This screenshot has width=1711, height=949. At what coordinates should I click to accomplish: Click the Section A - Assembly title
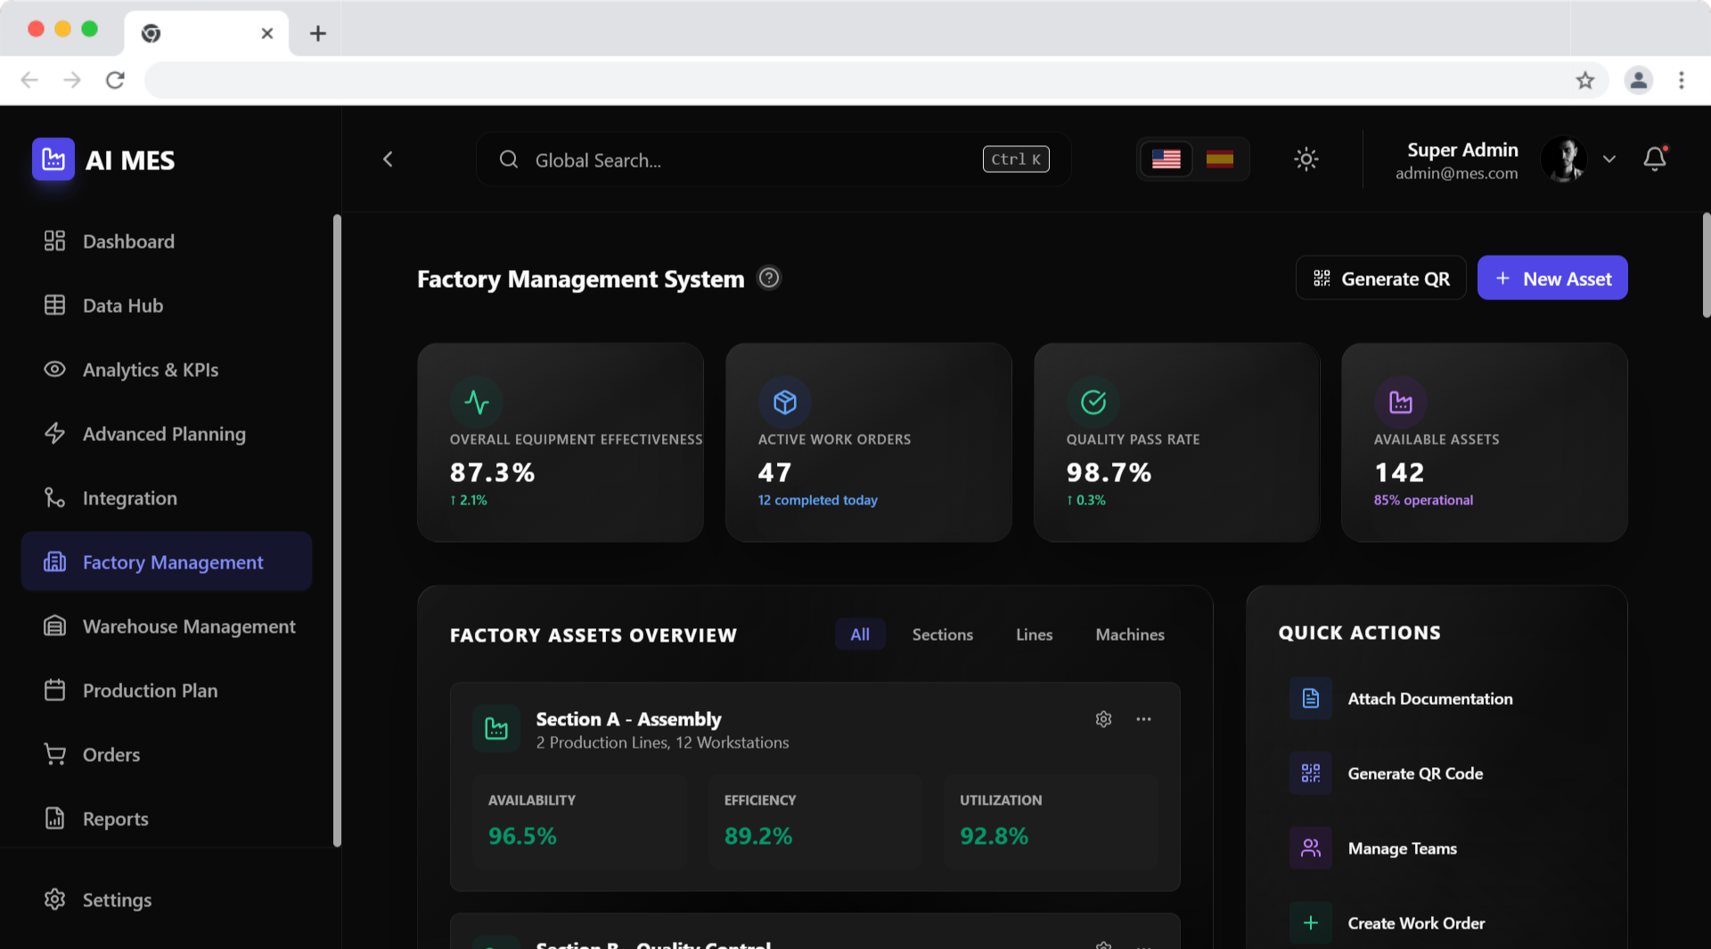pos(628,719)
